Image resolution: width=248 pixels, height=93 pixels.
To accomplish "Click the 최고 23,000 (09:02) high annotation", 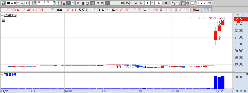I will [x=203, y=18].
